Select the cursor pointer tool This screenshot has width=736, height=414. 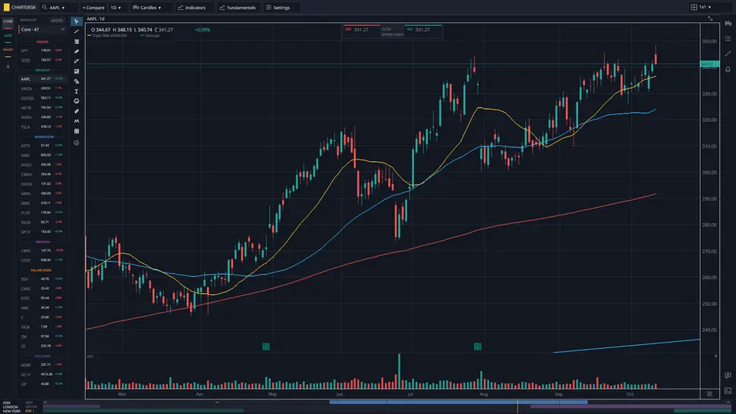(x=77, y=21)
